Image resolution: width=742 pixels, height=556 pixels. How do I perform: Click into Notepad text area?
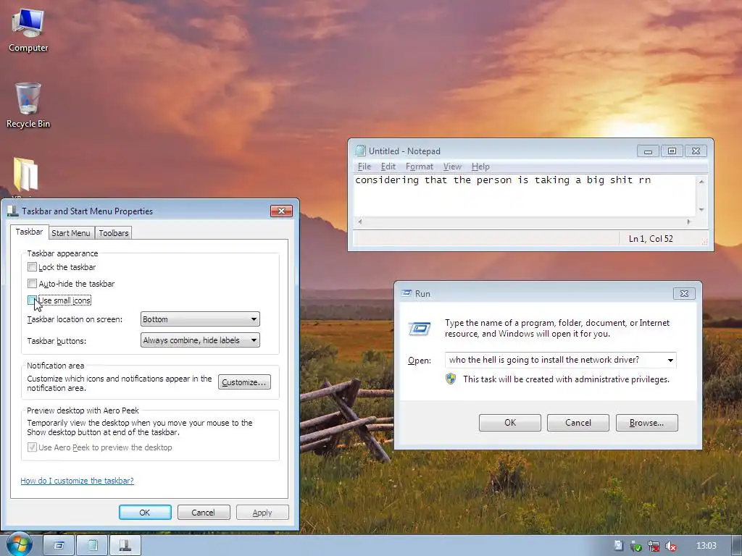coord(525,195)
